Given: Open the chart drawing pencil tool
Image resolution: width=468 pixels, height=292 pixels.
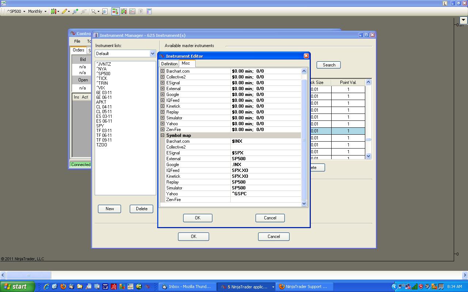Looking at the screenshot, I should click(64, 11).
